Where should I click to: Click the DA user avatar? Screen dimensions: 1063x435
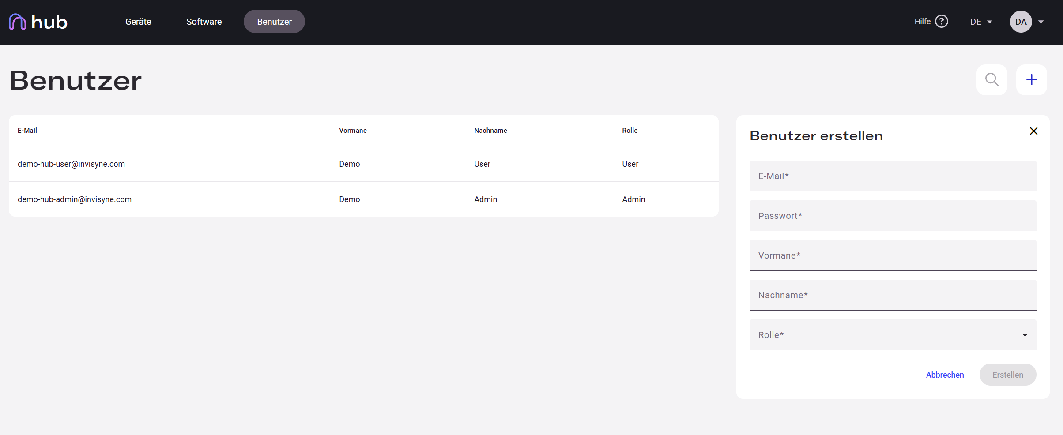click(1021, 22)
